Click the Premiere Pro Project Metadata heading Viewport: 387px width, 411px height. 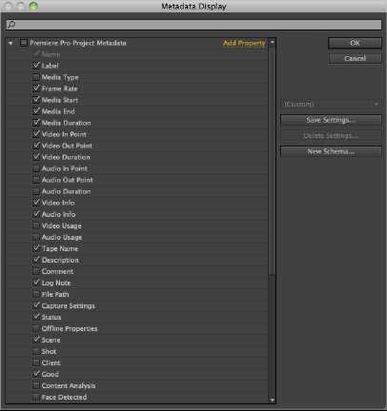coord(78,43)
